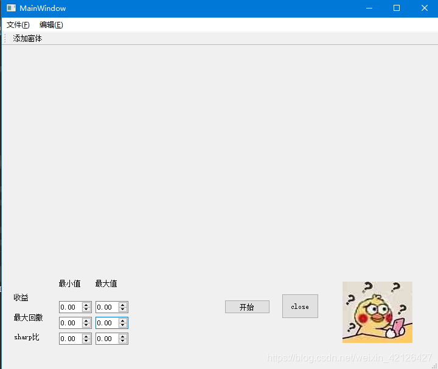The width and height of the screenshot is (438, 369).
Task: Increase the 收益 minimum value with up arrow
Action: coord(86,305)
